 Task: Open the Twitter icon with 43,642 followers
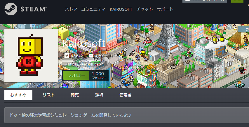[67, 56]
